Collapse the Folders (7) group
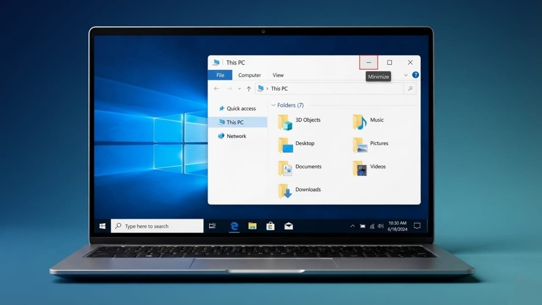Image resolution: width=542 pixels, height=305 pixels. [x=273, y=105]
